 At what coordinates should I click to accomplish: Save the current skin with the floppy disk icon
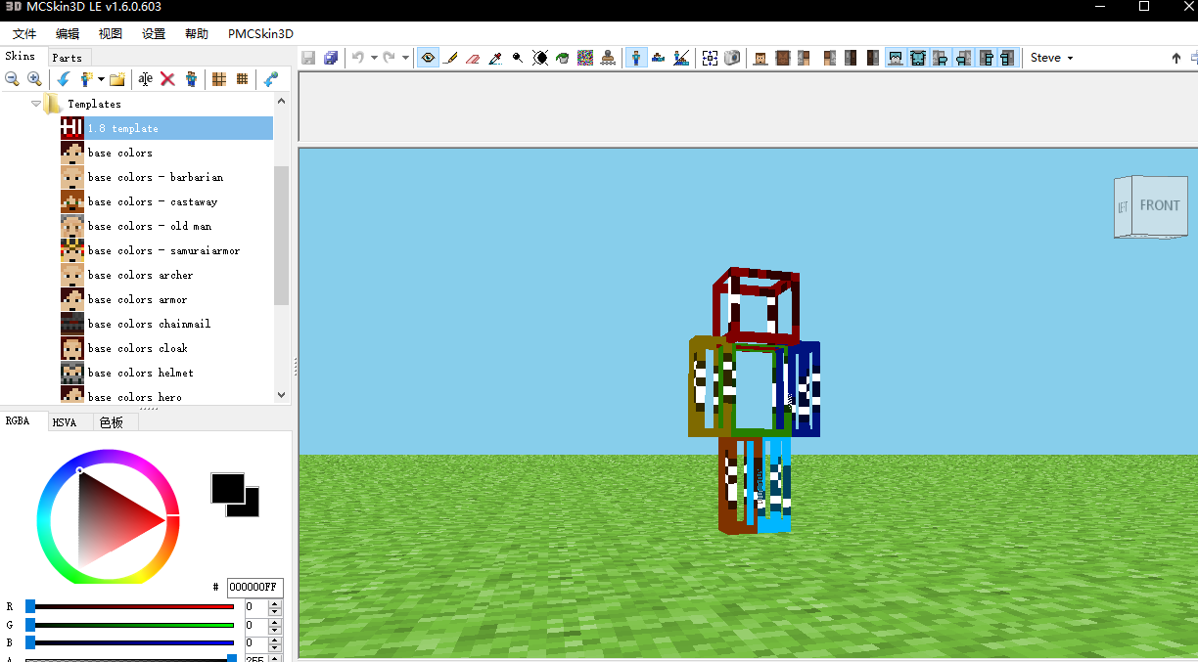pos(308,58)
